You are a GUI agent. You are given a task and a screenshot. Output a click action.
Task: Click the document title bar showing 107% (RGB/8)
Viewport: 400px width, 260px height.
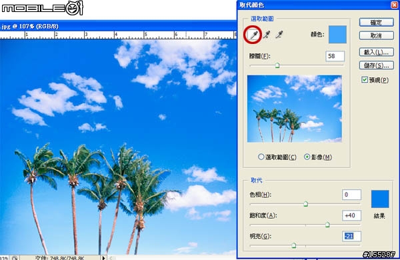(x=118, y=26)
